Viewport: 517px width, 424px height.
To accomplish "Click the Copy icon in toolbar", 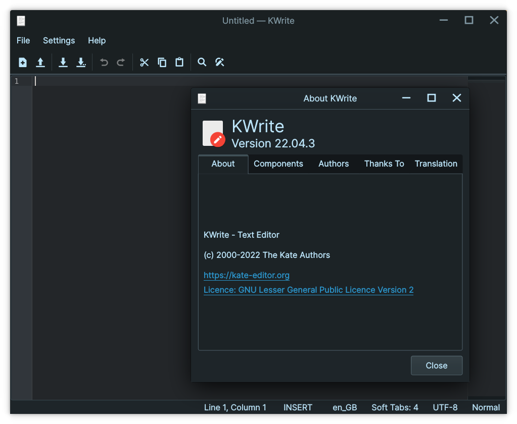I will point(162,62).
